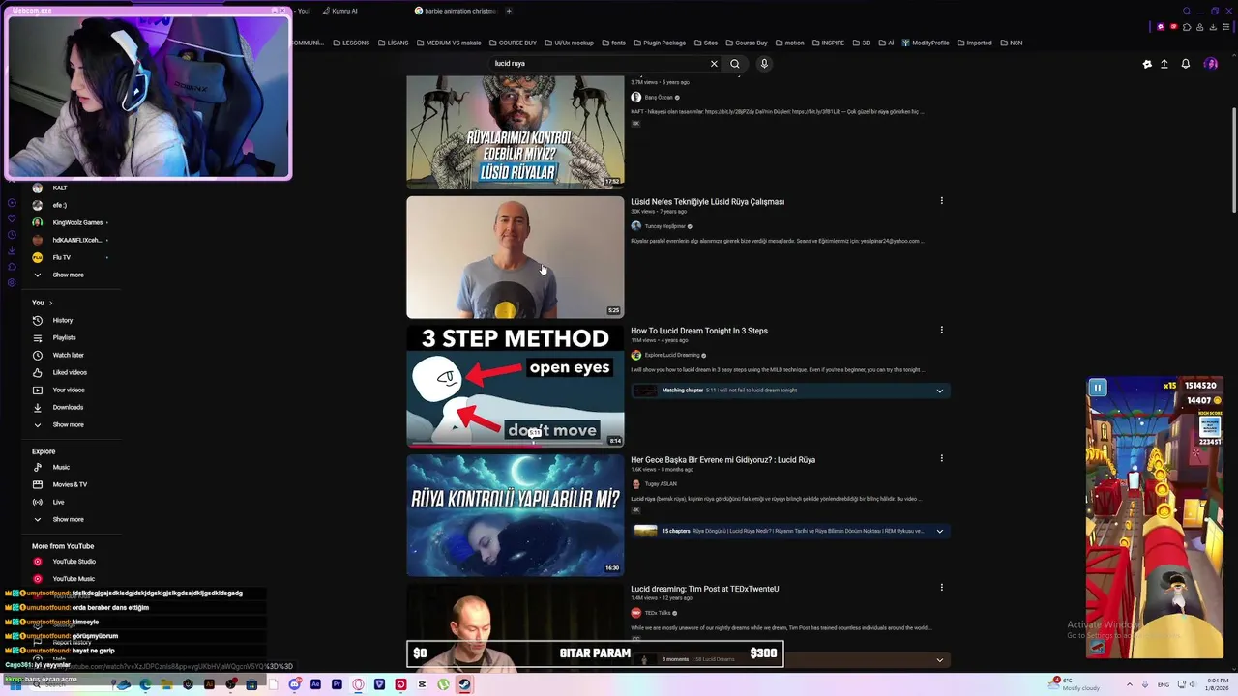
Task: Open YouTube Studio from the sidebar
Action: point(74,562)
